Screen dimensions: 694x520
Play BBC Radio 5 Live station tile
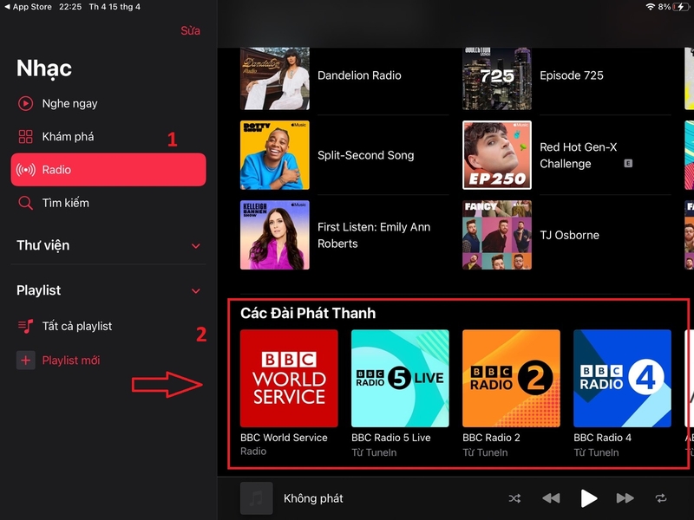pyautogui.click(x=400, y=379)
